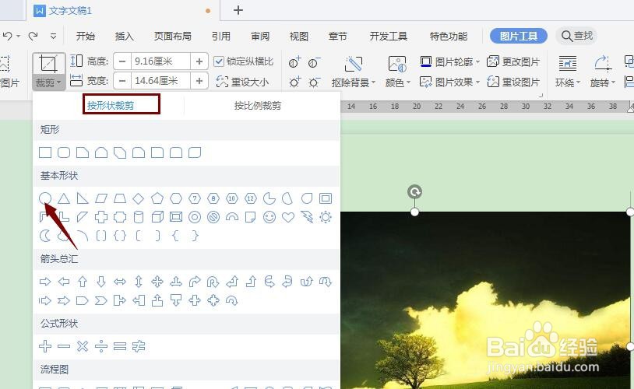Viewport: 634px width, 389px height.
Task: Open the 环绕 wrap dropdown
Action: (x=568, y=82)
